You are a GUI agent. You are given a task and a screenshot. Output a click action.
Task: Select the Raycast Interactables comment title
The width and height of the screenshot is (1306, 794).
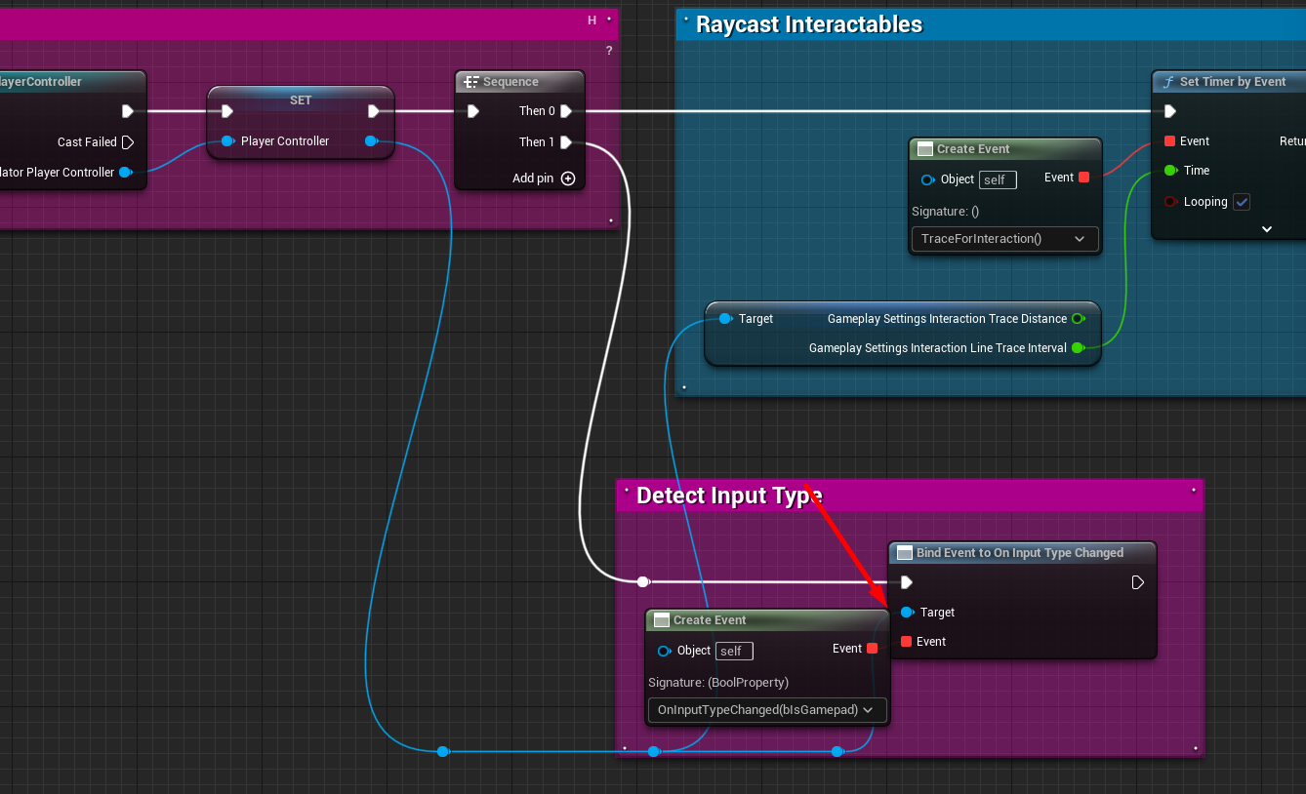pyautogui.click(x=809, y=23)
